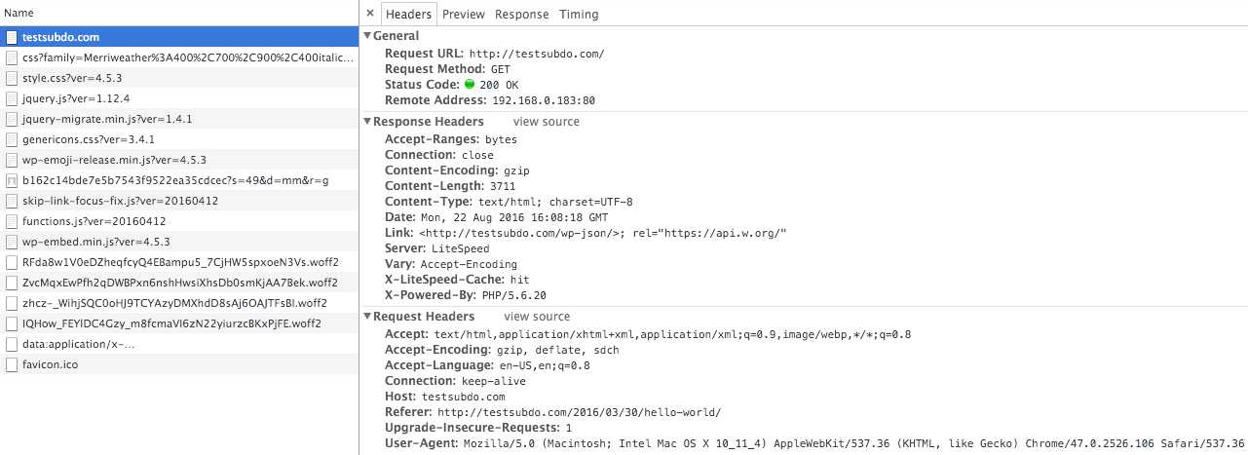Click the file icon beside jquery.js?ver=1.12.4
This screenshot has height=455, width=1248.
(11, 98)
